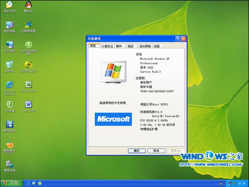
Task: Open the 360安全卫士 desktop icon
Action: (28, 65)
